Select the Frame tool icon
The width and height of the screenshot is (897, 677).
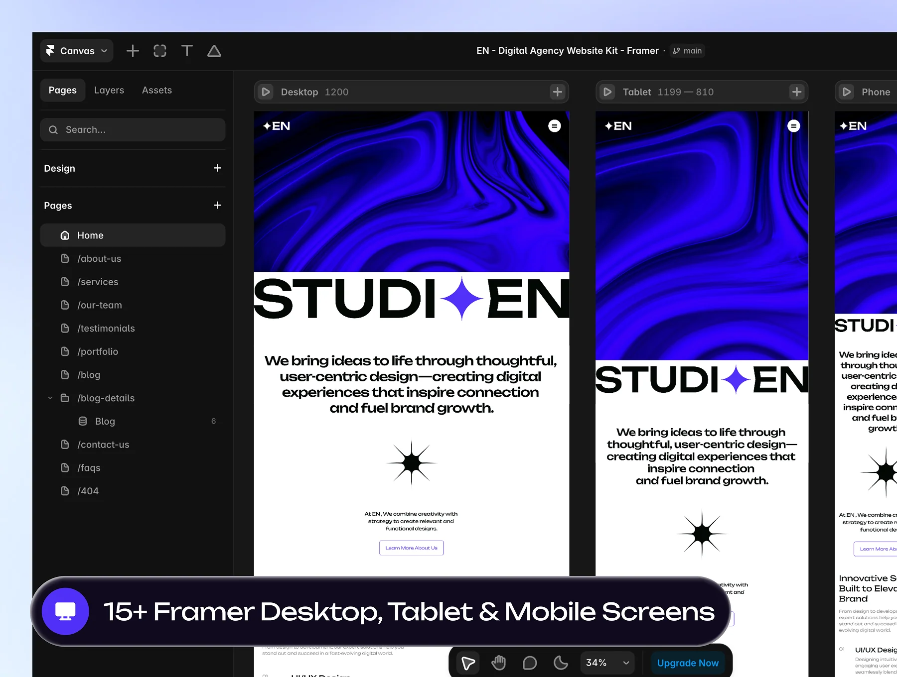coord(160,51)
